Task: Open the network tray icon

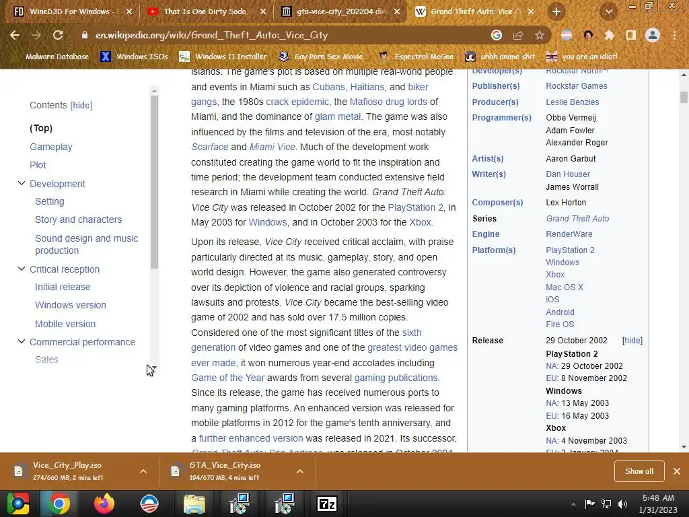Action: coord(606,504)
